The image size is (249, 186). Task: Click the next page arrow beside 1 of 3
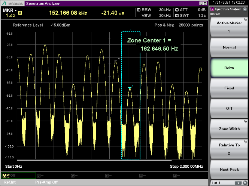238,183
